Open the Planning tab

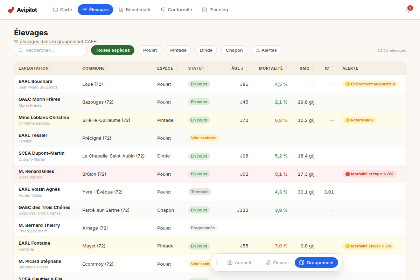[215, 10]
